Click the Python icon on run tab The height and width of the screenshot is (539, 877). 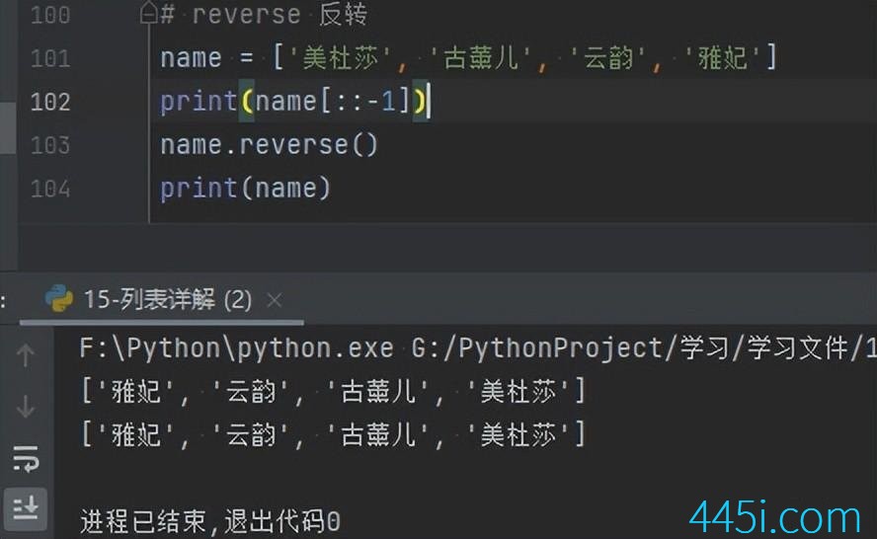[58, 298]
